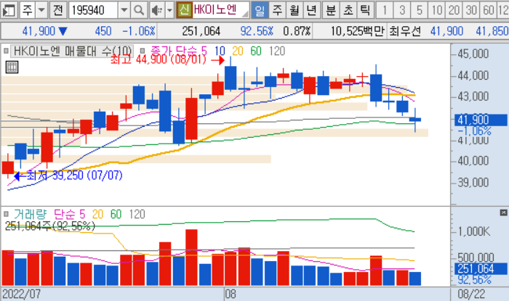The width and height of the screenshot is (509, 301).
Task: Click the 251,064주(92.56%) volume readout
Action: (50, 226)
